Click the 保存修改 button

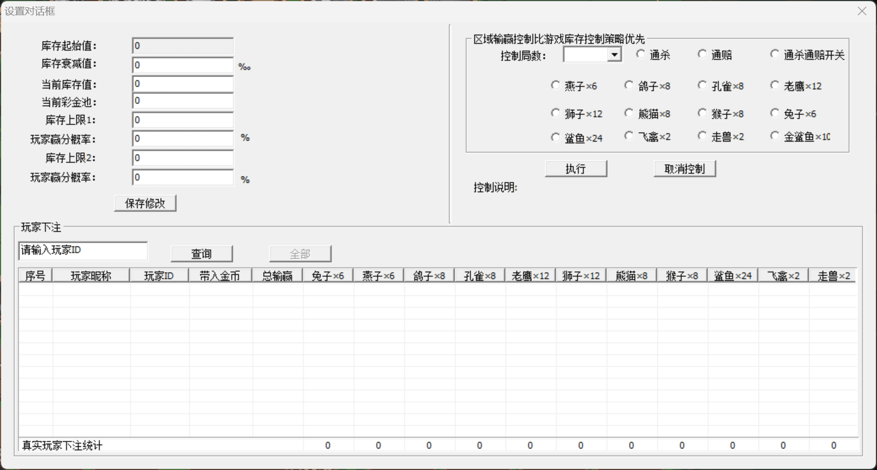click(x=145, y=203)
